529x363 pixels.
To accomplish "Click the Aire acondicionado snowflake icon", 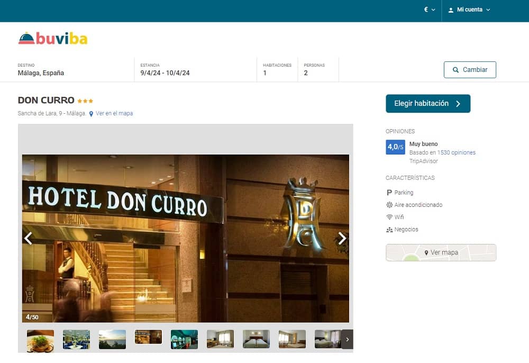I will 389,205.
